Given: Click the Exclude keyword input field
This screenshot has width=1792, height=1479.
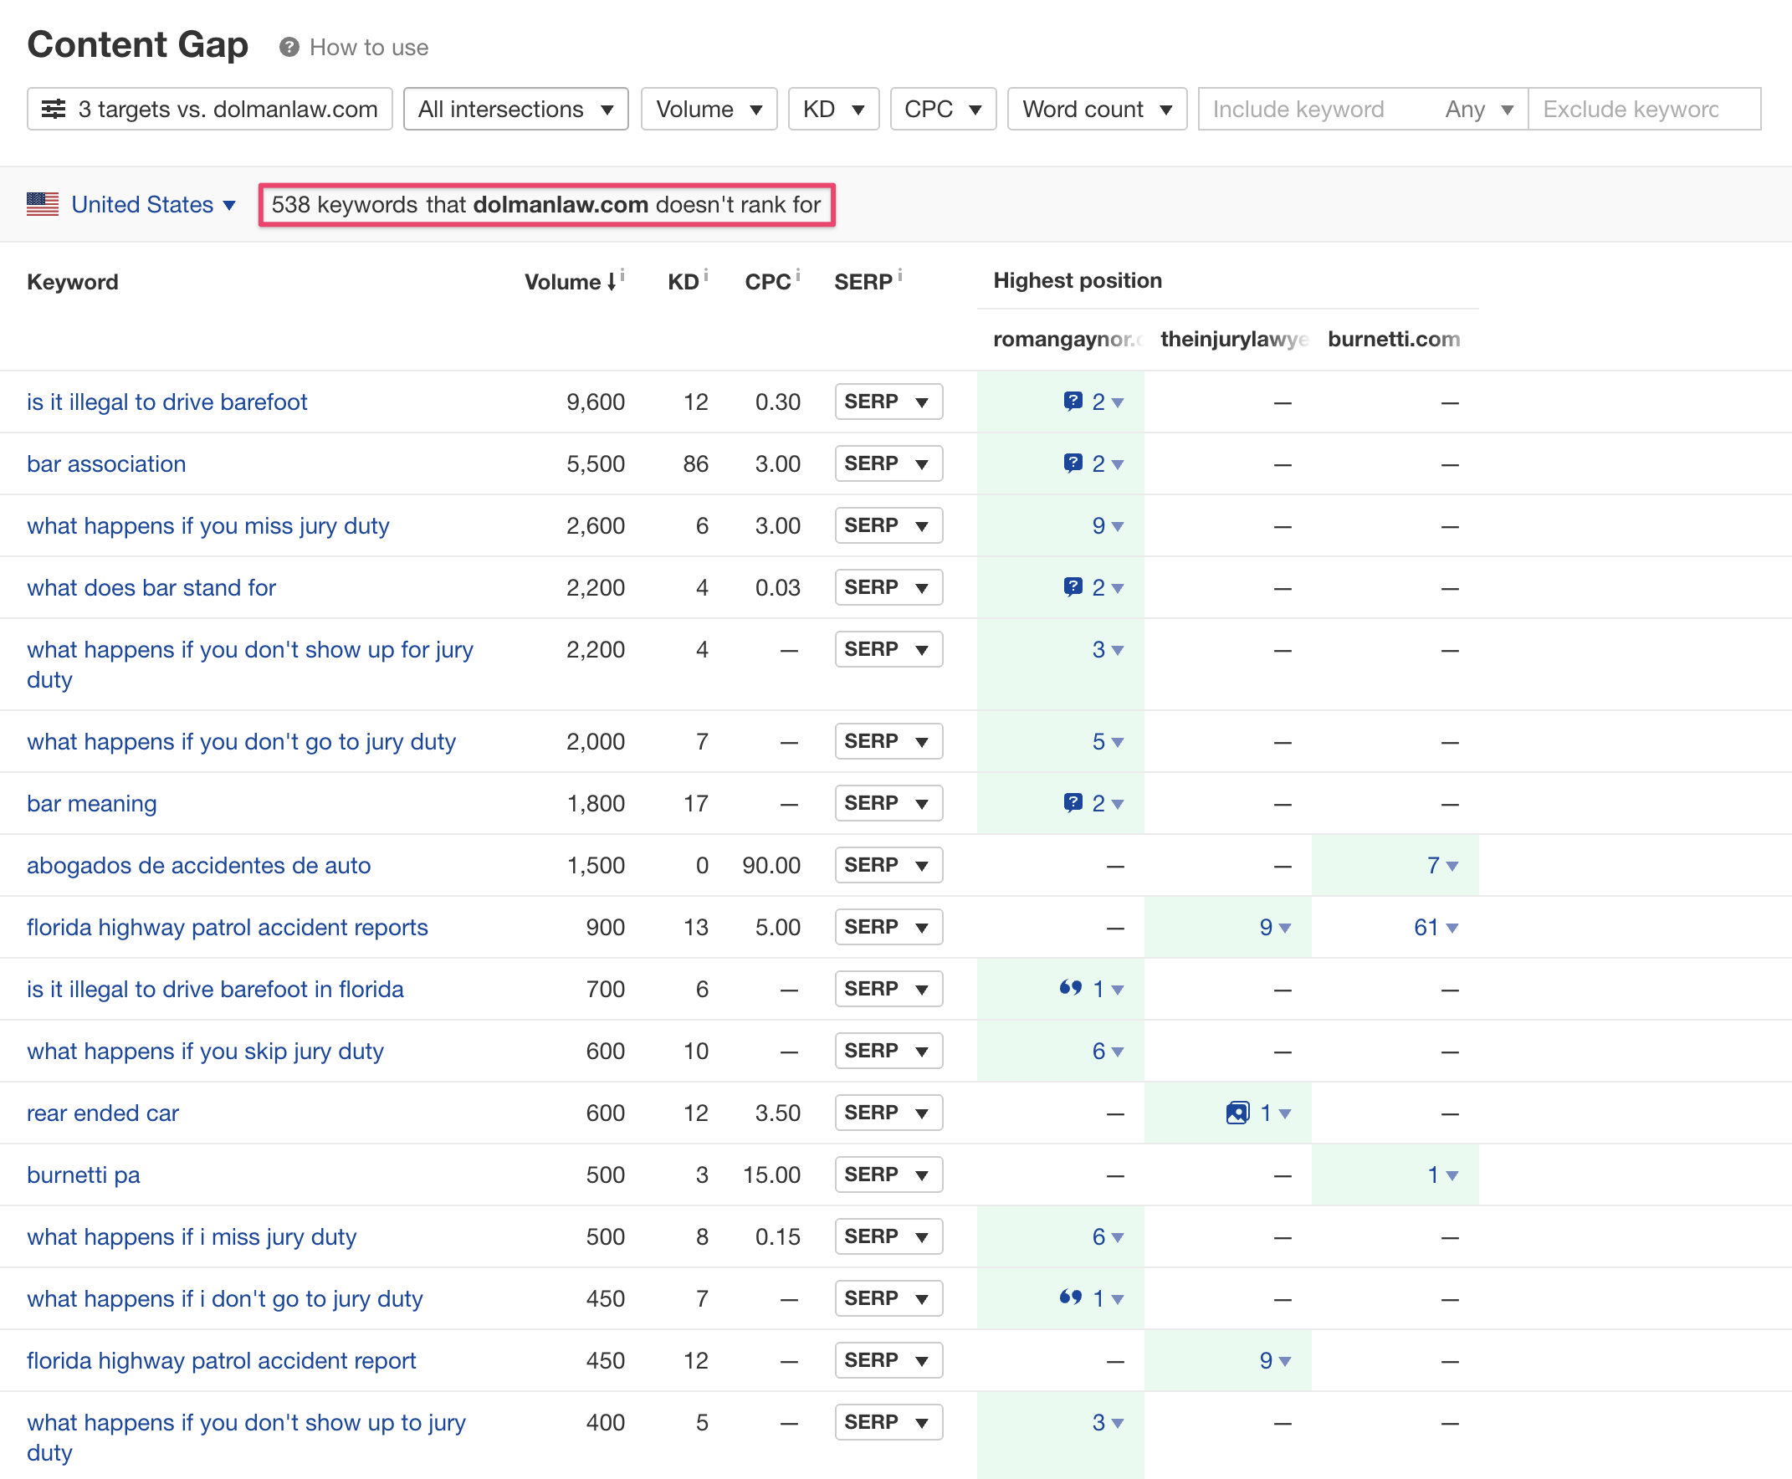Looking at the screenshot, I should pos(1645,109).
